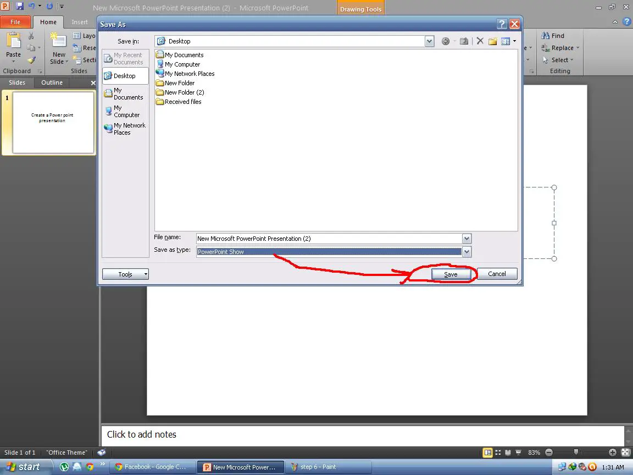The height and width of the screenshot is (475, 633).
Task: Open the Save as type dropdown arrow
Action: pyautogui.click(x=467, y=252)
